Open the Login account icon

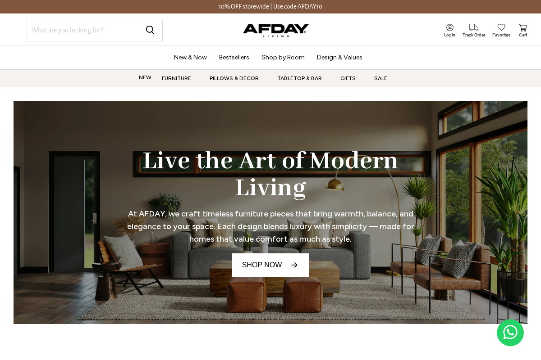point(449,27)
